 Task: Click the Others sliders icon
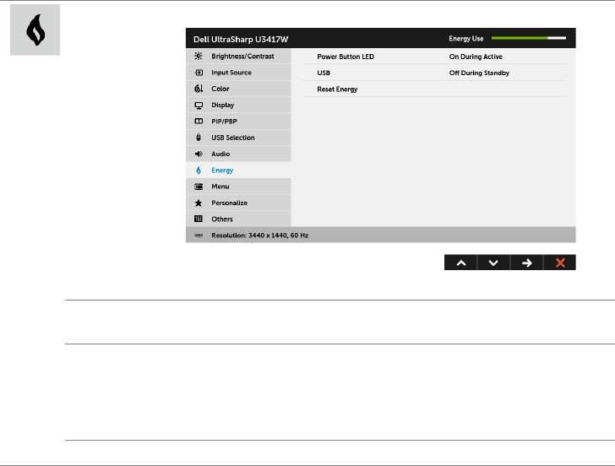point(199,219)
